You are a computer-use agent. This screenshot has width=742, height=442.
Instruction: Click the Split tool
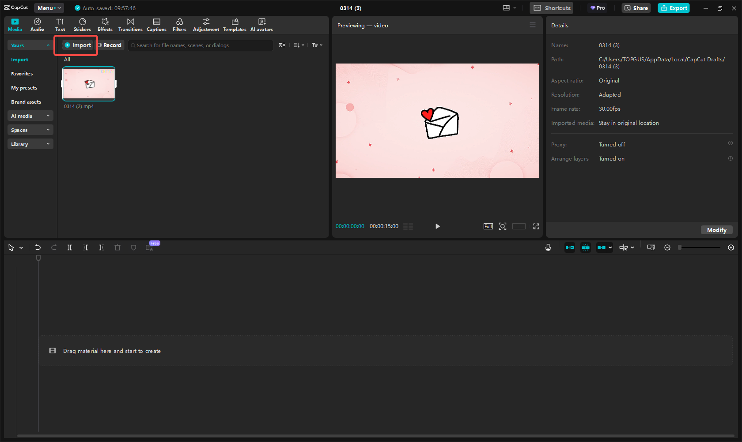pos(70,247)
